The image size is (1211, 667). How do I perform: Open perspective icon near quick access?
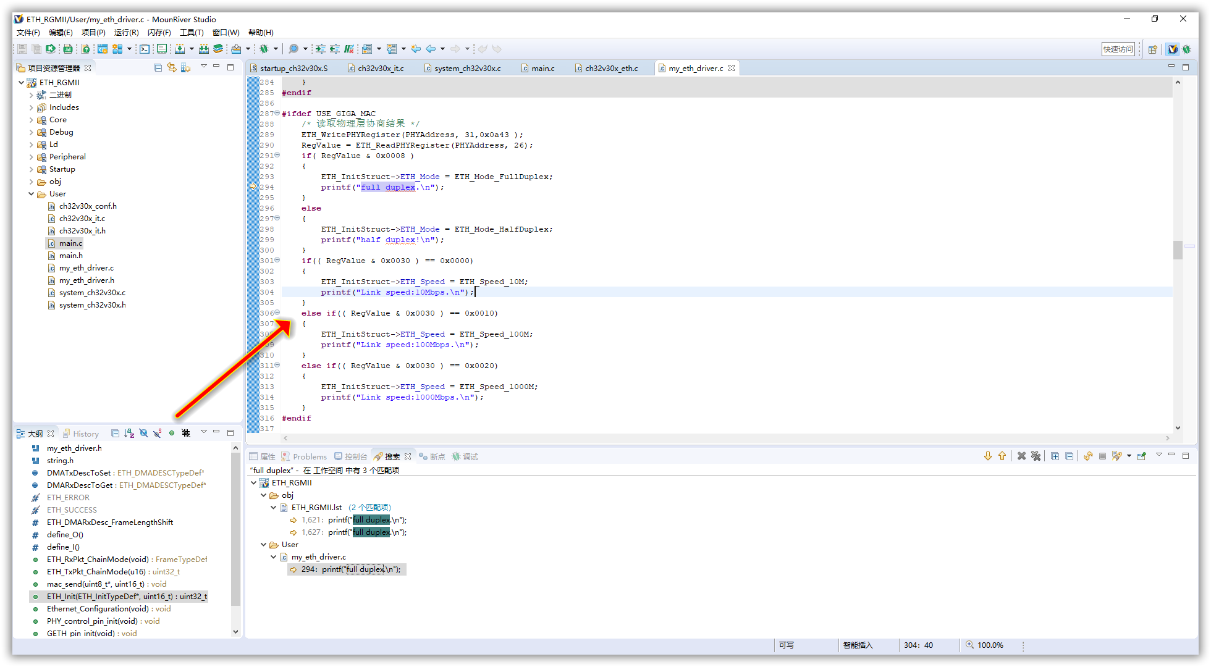(x=1152, y=49)
